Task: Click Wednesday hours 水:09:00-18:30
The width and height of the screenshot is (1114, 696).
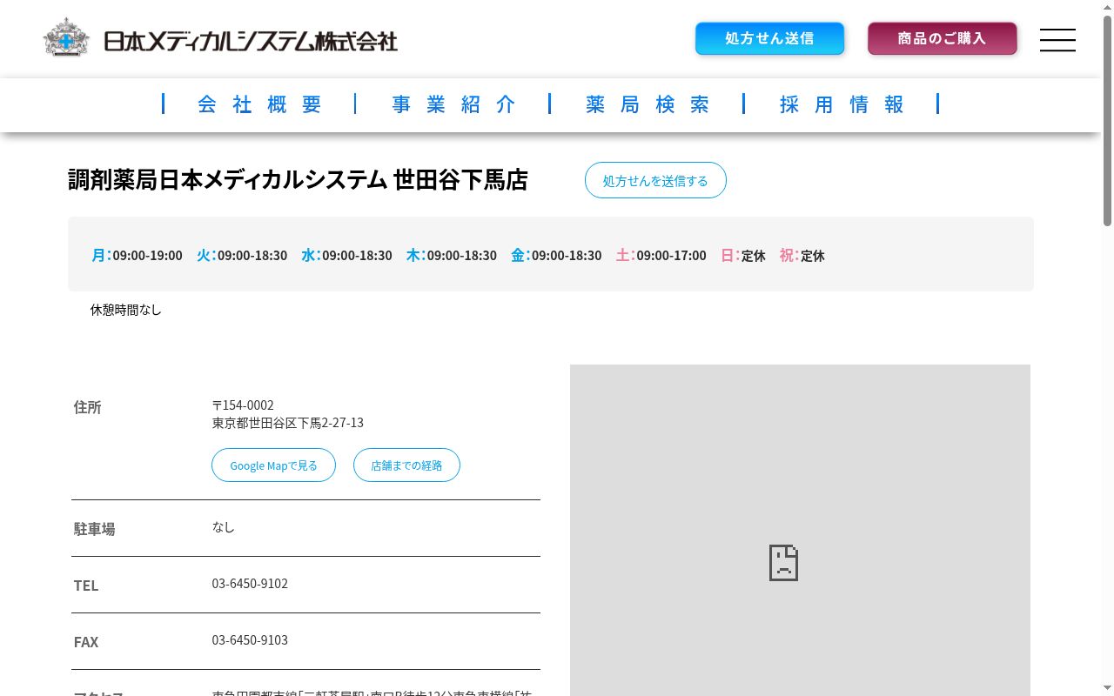Action: pos(346,255)
